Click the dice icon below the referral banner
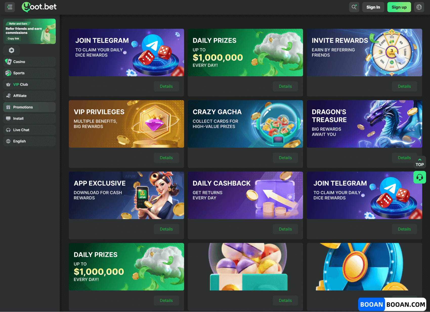430x312 pixels. (x=11, y=50)
